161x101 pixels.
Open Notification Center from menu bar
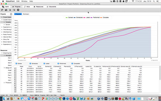(158, 1)
